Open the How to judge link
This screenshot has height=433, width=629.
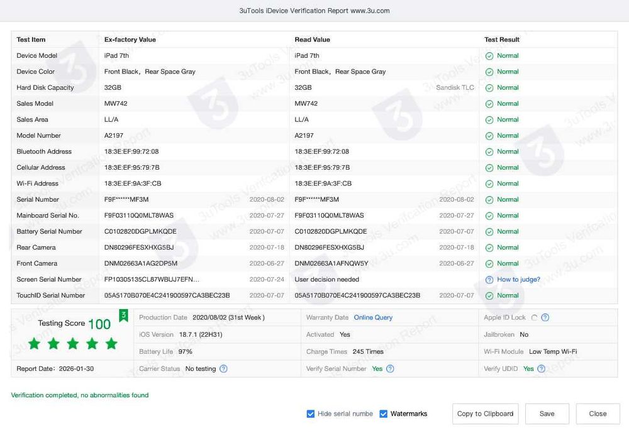coord(518,280)
